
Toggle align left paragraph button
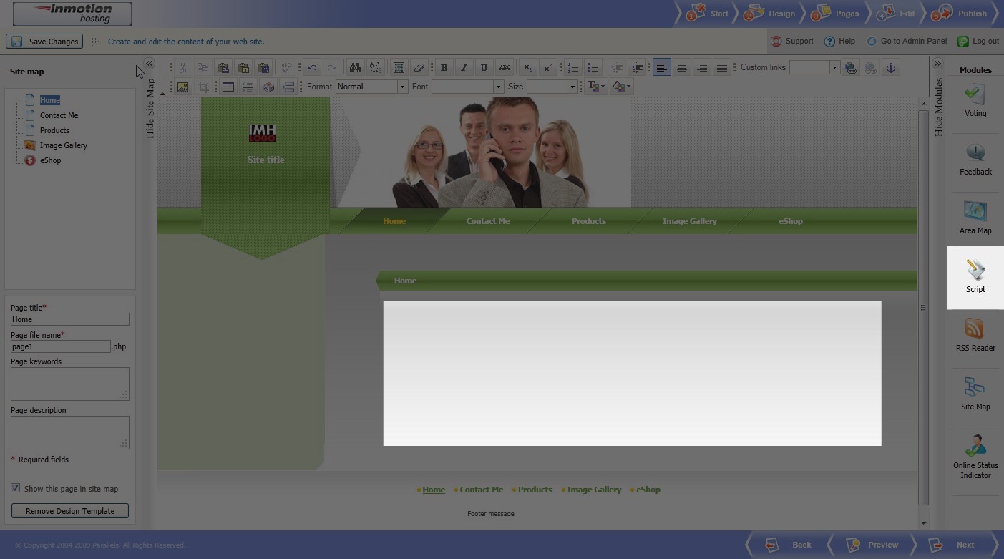pyautogui.click(x=661, y=67)
